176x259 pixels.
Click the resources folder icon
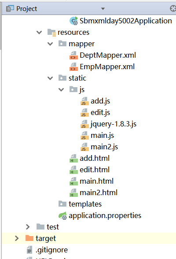(51, 33)
